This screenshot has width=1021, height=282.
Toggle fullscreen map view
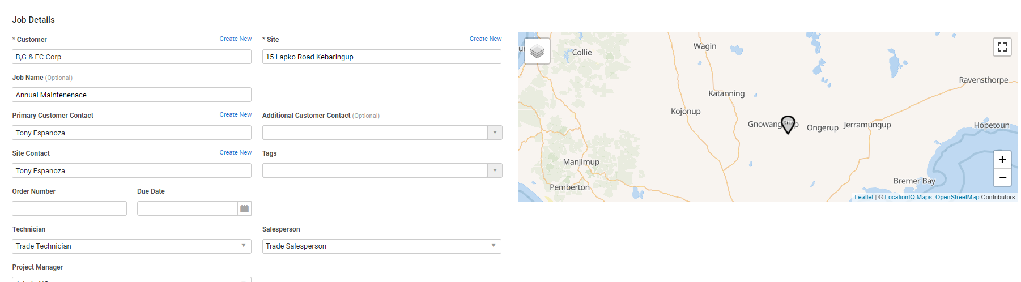pyautogui.click(x=1002, y=46)
